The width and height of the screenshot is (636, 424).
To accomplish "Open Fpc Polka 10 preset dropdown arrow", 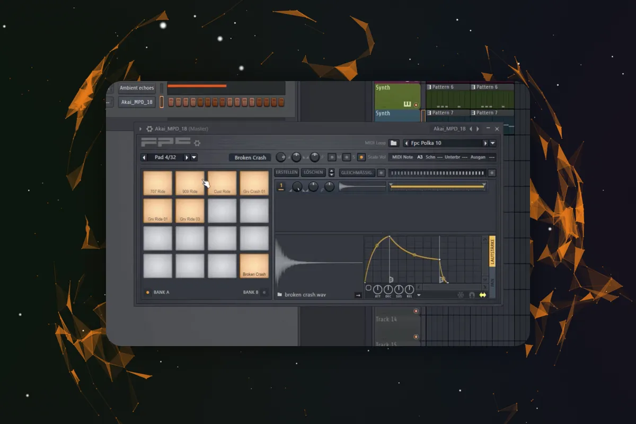I will click(492, 143).
